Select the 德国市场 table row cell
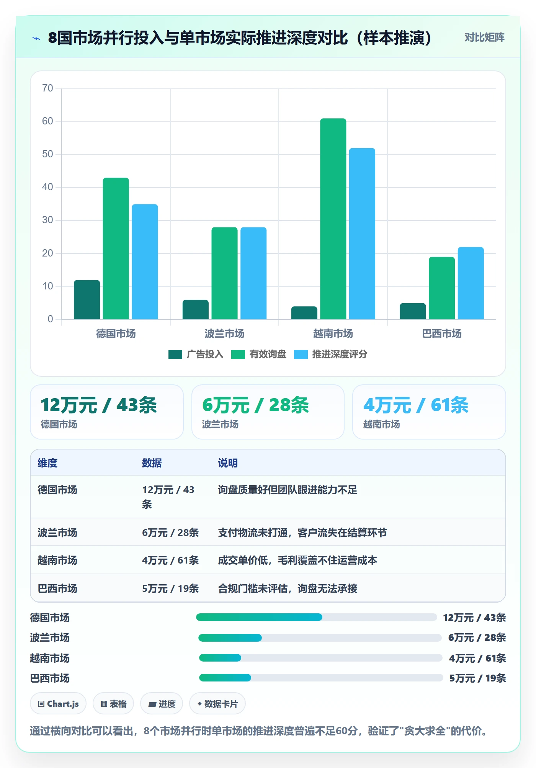This screenshot has width=536, height=768. [x=57, y=490]
